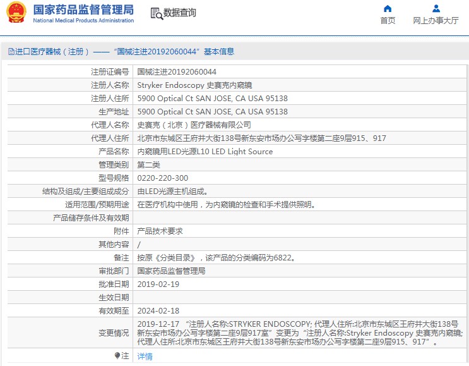
Task: Click 国家药品监督管理局 site title
Action: (83, 9)
